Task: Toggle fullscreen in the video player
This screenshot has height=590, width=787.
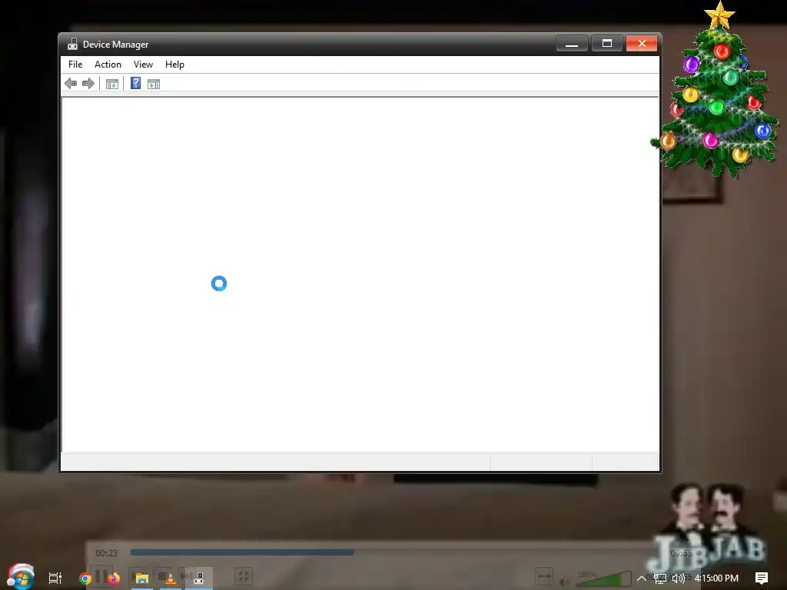Action: 244,576
